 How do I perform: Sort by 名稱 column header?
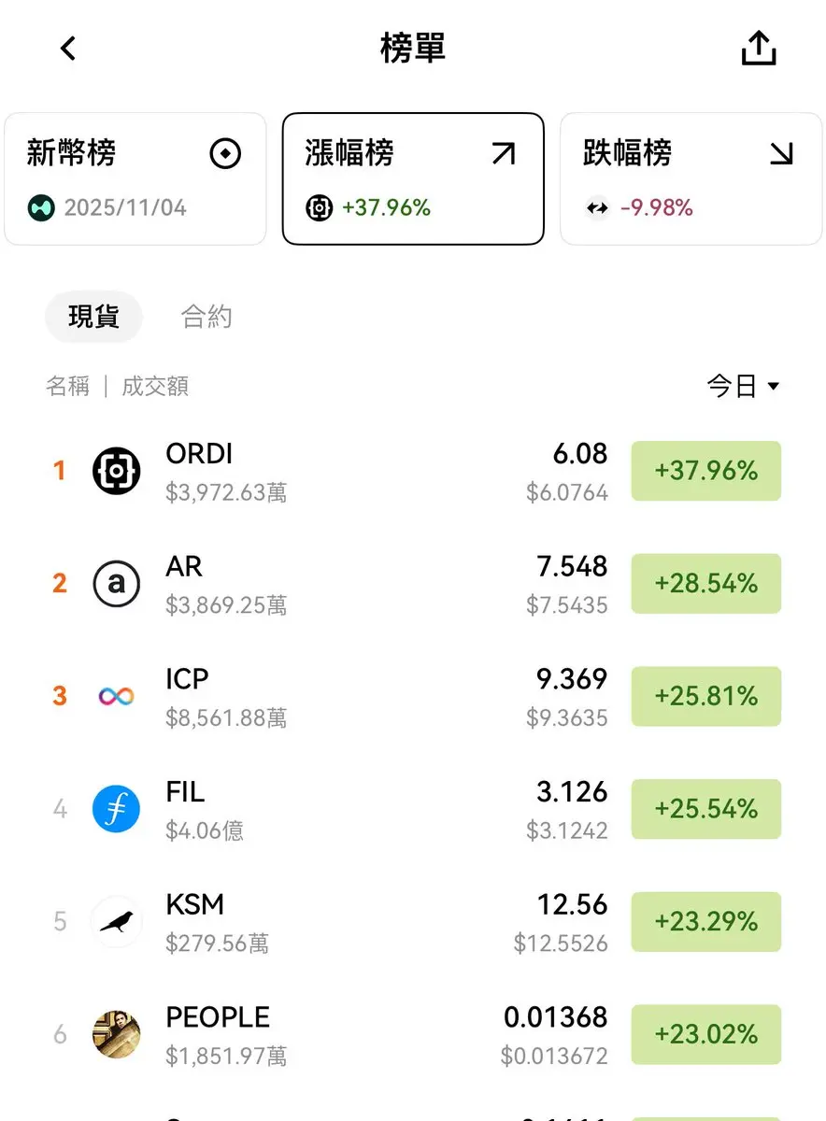(68, 386)
